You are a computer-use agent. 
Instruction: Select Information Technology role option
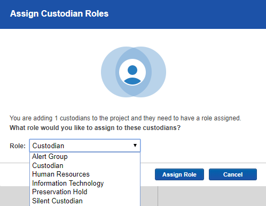85,183
